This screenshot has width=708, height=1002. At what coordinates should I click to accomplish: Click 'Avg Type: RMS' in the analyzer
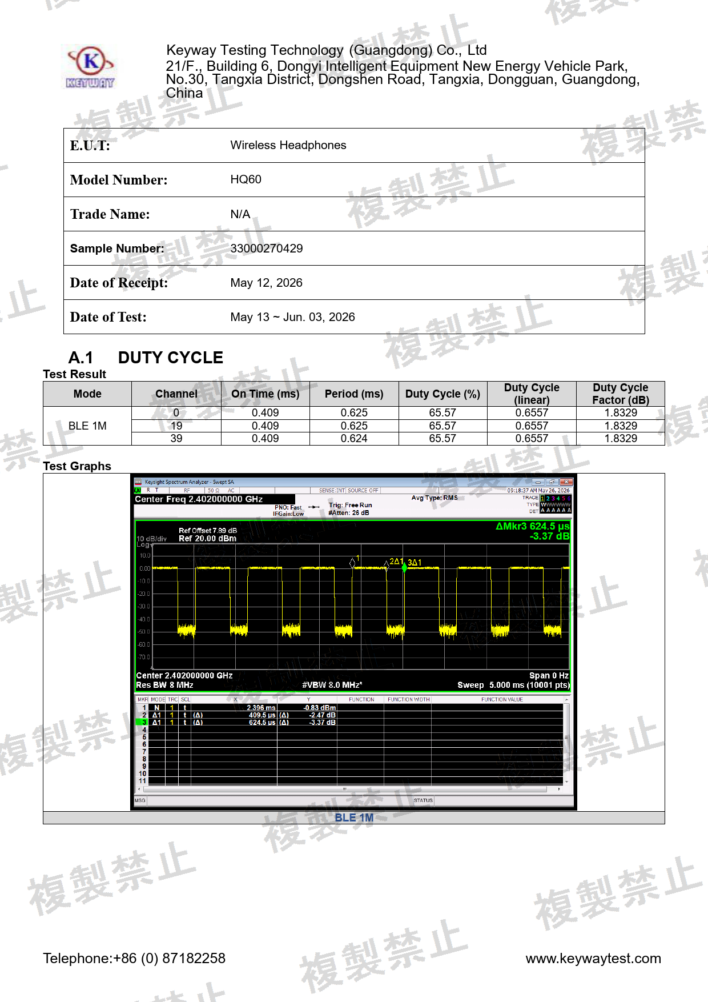[x=435, y=498]
